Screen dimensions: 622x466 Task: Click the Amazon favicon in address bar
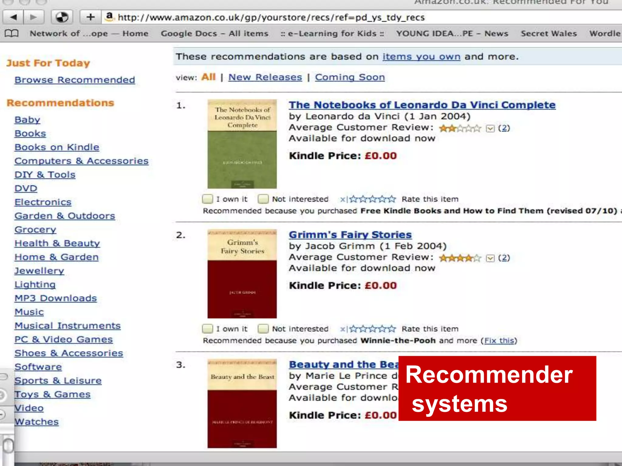[x=110, y=17]
